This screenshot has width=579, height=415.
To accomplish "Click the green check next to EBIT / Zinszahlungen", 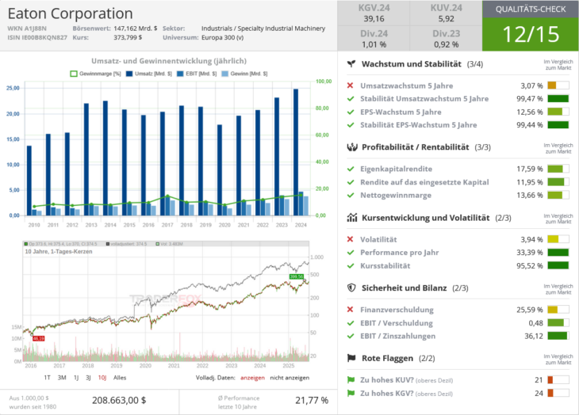I will tap(351, 336).
